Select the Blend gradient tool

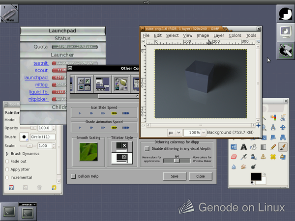coord(263,147)
